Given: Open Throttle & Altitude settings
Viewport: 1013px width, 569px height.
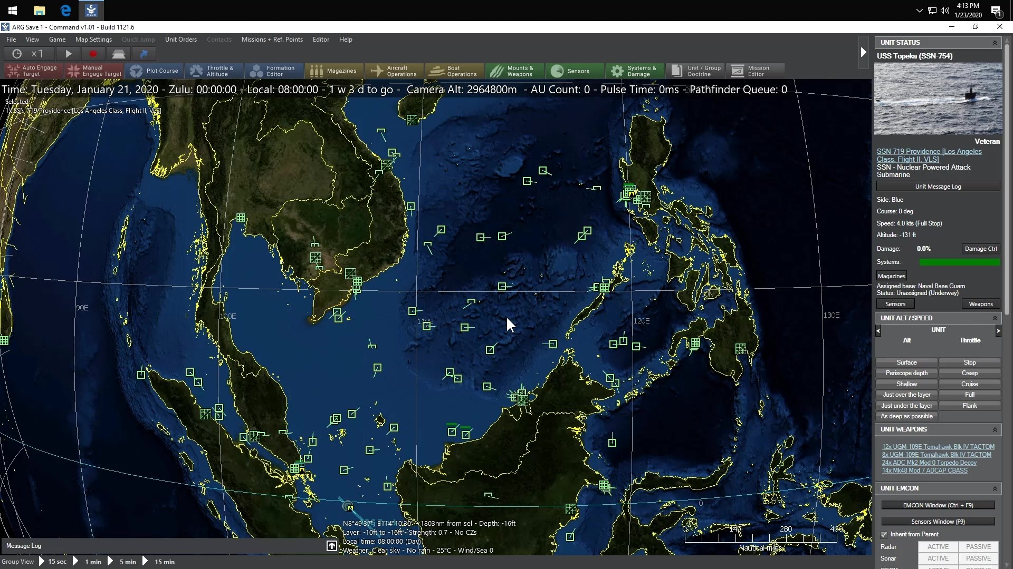Looking at the screenshot, I should (x=214, y=71).
